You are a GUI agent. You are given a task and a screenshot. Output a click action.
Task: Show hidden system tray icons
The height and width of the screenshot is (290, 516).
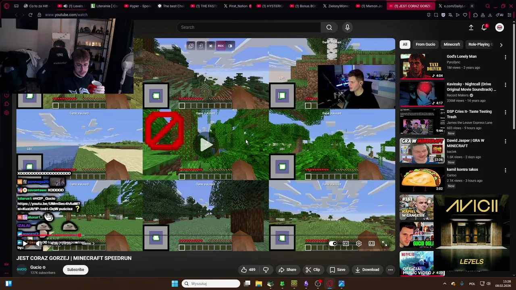445,284
